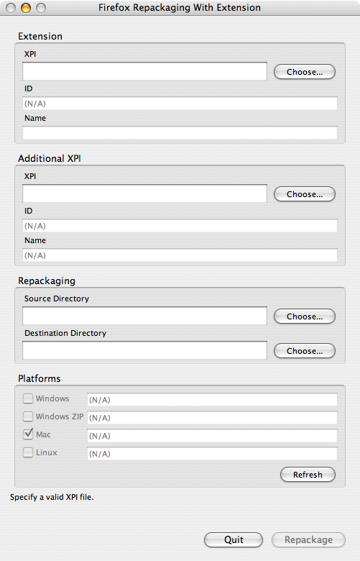Uncheck the Mac platform checkbox
Viewport: 360px width, 561px height.
(28, 434)
